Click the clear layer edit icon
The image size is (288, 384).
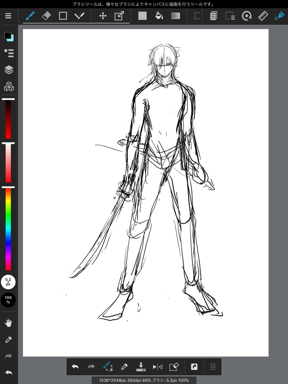pyautogui.click(x=174, y=367)
